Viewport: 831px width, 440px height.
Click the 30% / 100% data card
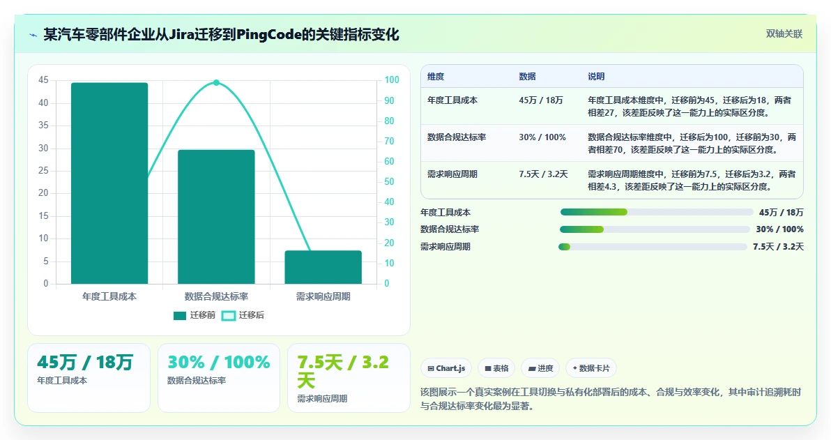pyautogui.click(x=219, y=378)
